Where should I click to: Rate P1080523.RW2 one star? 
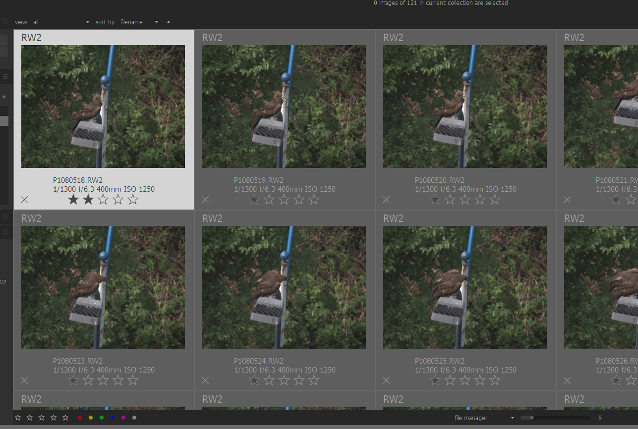(x=73, y=380)
